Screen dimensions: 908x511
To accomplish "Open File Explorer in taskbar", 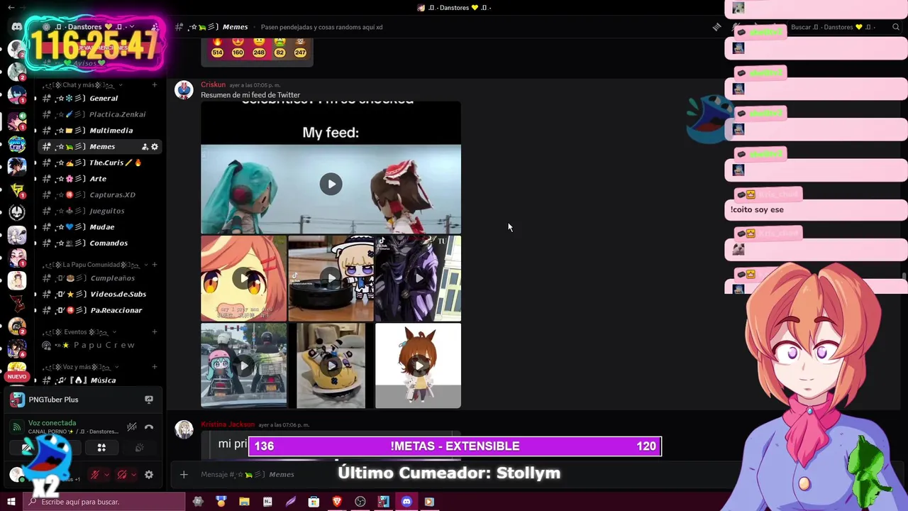I will pos(244,502).
